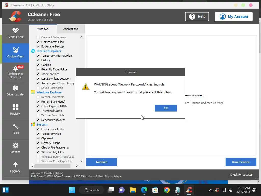Uncheck Temporary Internet Files
The width and height of the screenshot is (261, 196).
pos(38,56)
